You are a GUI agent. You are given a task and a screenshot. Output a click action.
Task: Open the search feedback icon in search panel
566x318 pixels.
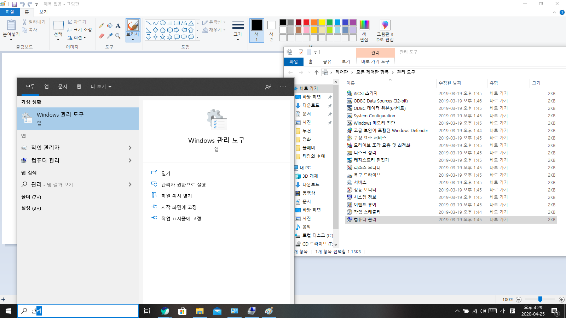[x=268, y=87]
